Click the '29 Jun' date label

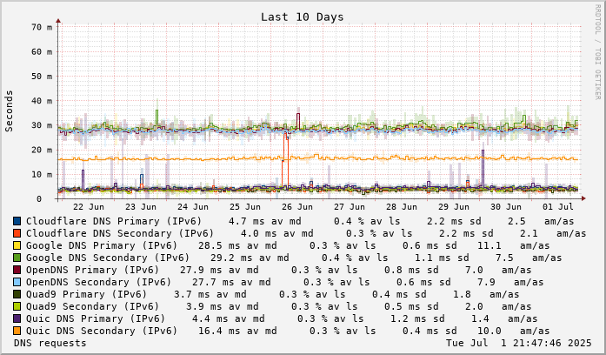tap(454, 207)
